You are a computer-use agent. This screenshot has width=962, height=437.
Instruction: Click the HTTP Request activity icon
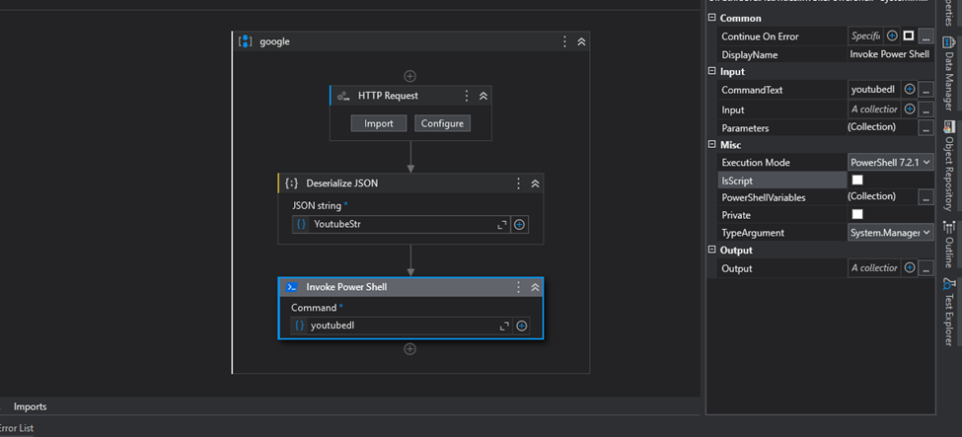coord(343,96)
